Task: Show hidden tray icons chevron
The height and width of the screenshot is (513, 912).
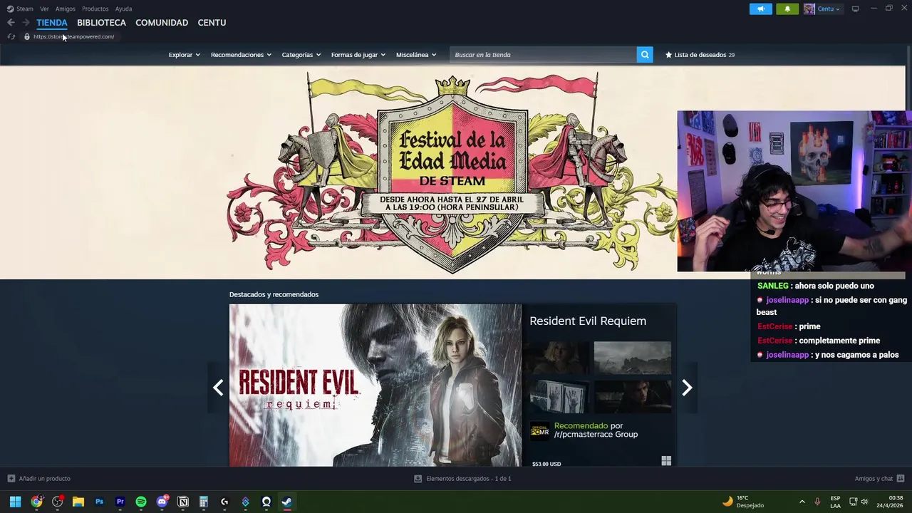Action: click(x=802, y=502)
